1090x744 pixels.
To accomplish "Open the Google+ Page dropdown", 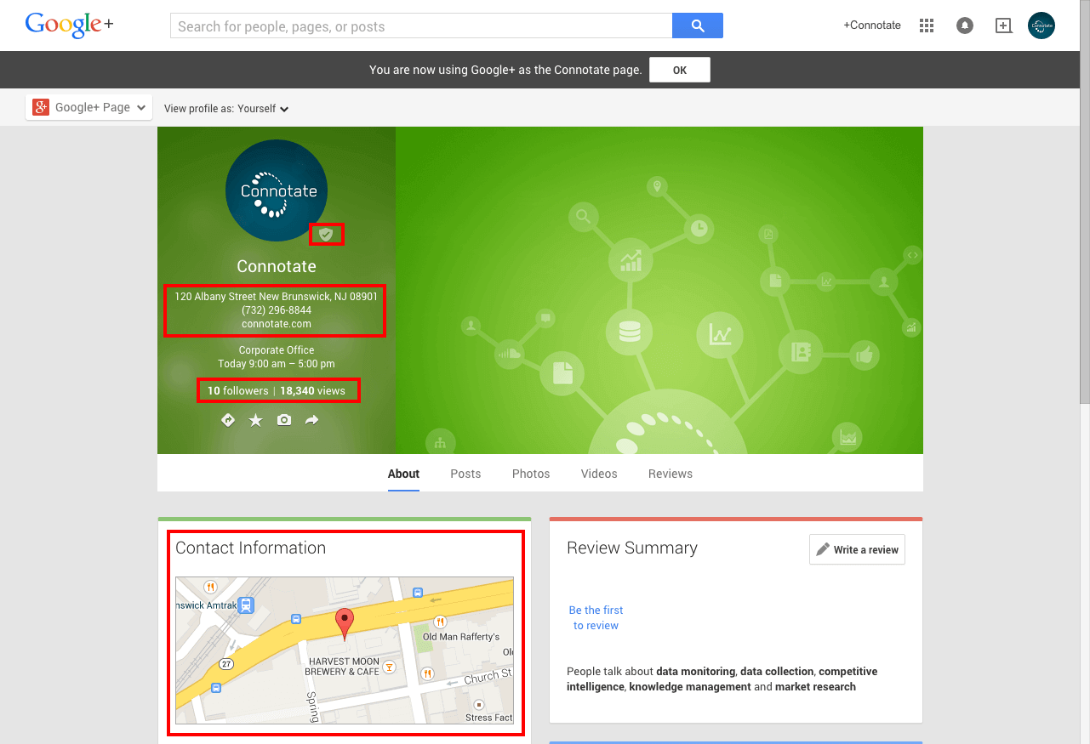I will pyautogui.click(x=89, y=107).
